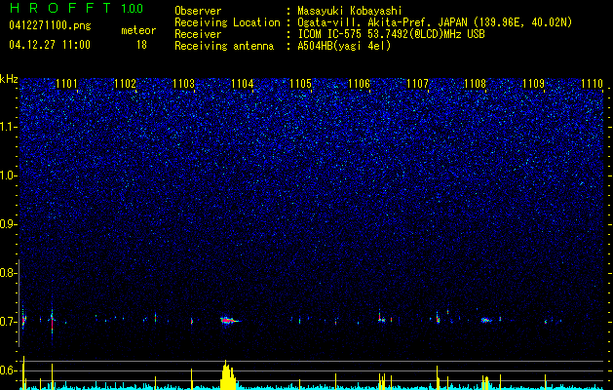This screenshot has height=390, width=613.
Task: Click the kHz axis unit label
Action: [x=9, y=79]
